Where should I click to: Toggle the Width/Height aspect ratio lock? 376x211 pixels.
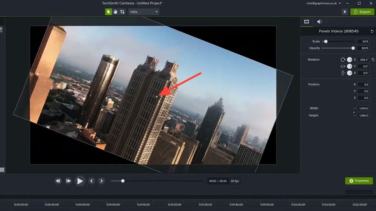point(354,112)
